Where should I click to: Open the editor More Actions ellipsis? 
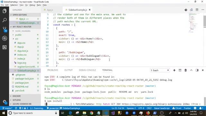(203, 10)
